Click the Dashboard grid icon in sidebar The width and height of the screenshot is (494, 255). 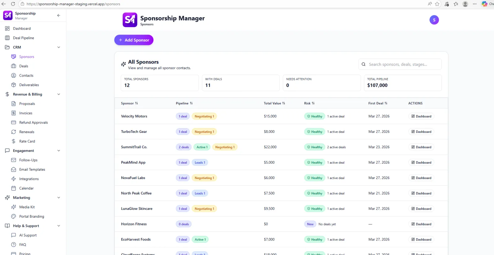click(x=7, y=28)
